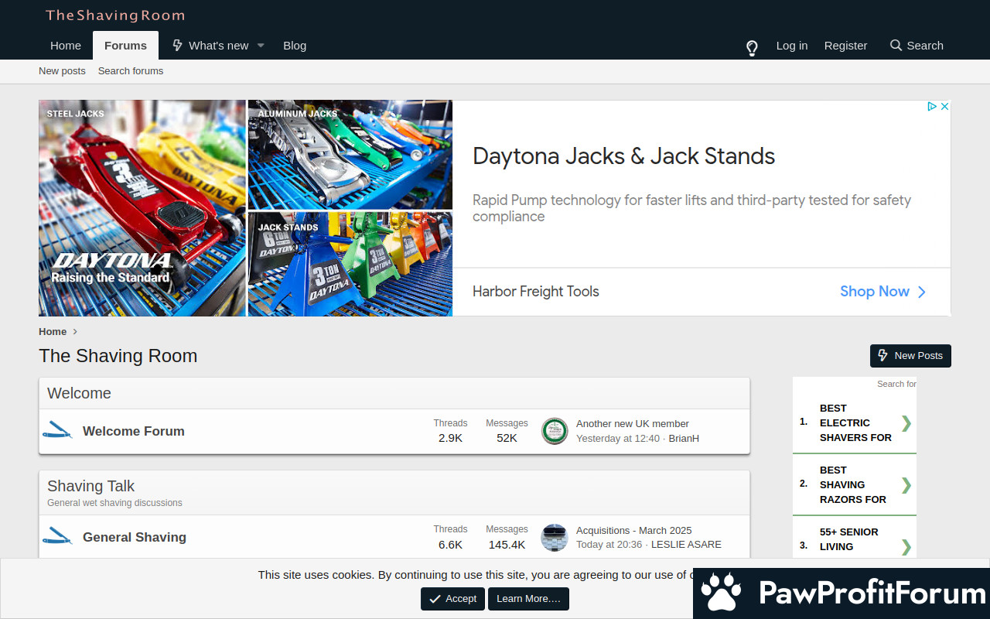Open the General Shaving forum

pos(135,537)
